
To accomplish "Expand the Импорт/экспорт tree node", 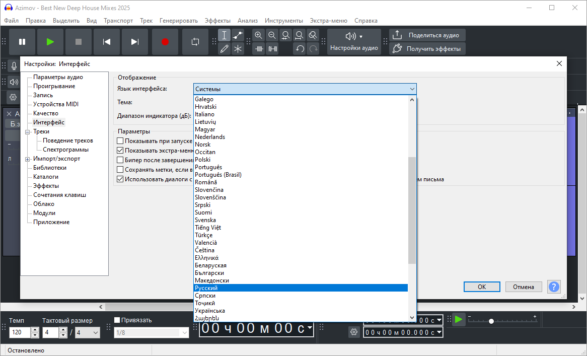I will click(x=27, y=159).
